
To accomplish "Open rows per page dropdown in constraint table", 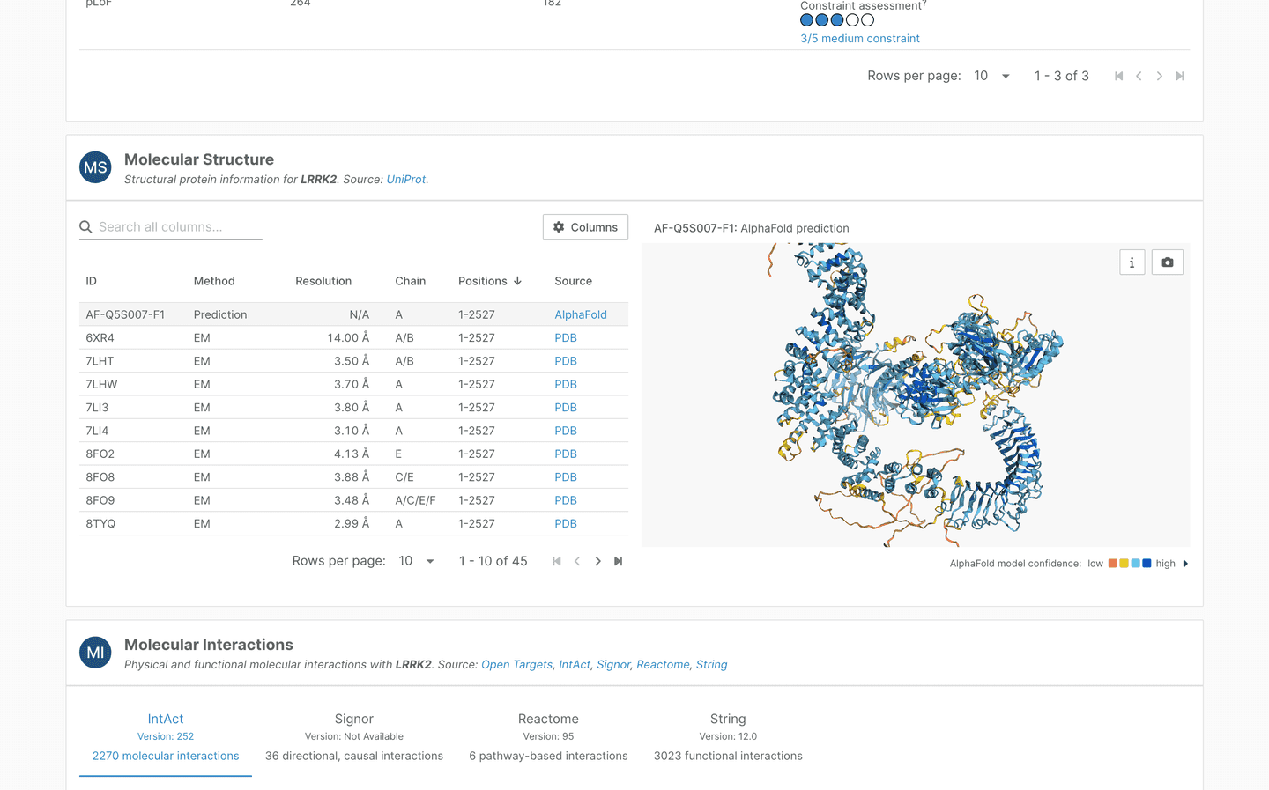I will [x=992, y=76].
